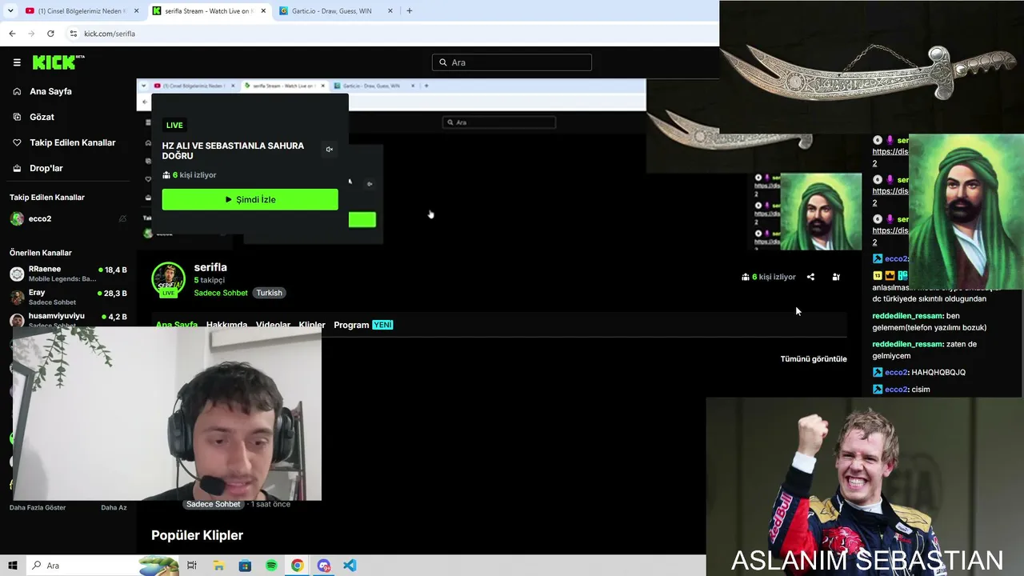Image resolution: width=1024 pixels, height=576 pixels.
Task: Open Drop'lar in the sidebar
Action: pos(46,168)
